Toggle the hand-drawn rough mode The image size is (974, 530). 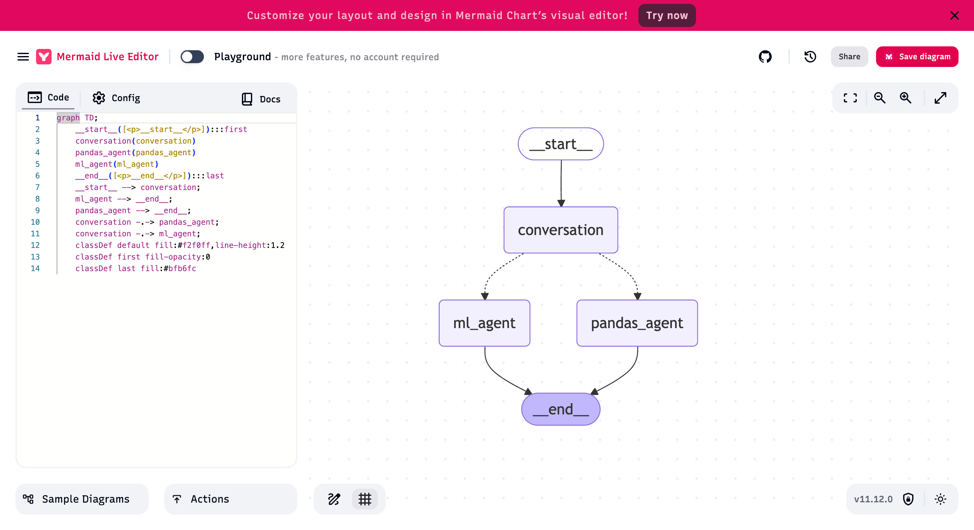pos(334,499)
